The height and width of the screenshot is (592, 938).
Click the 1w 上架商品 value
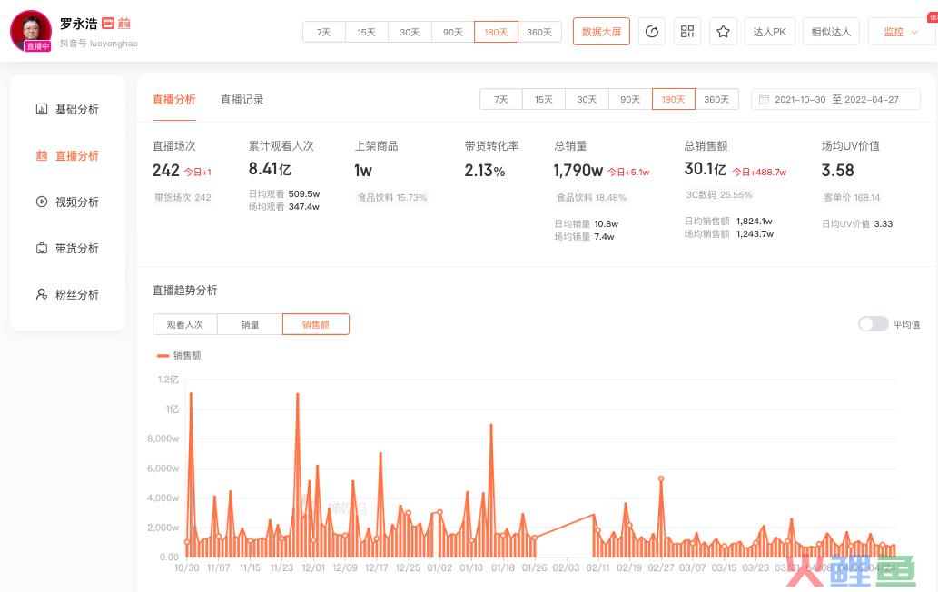[x=363, y=171]
